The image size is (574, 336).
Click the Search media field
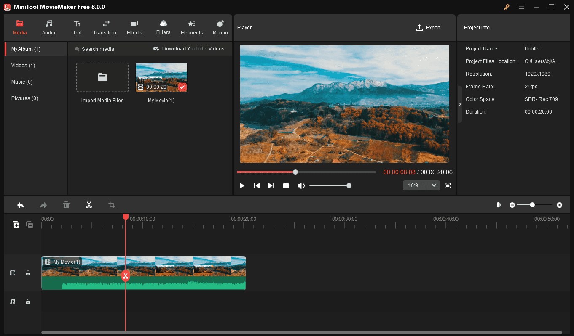click(x=98, y=49)
